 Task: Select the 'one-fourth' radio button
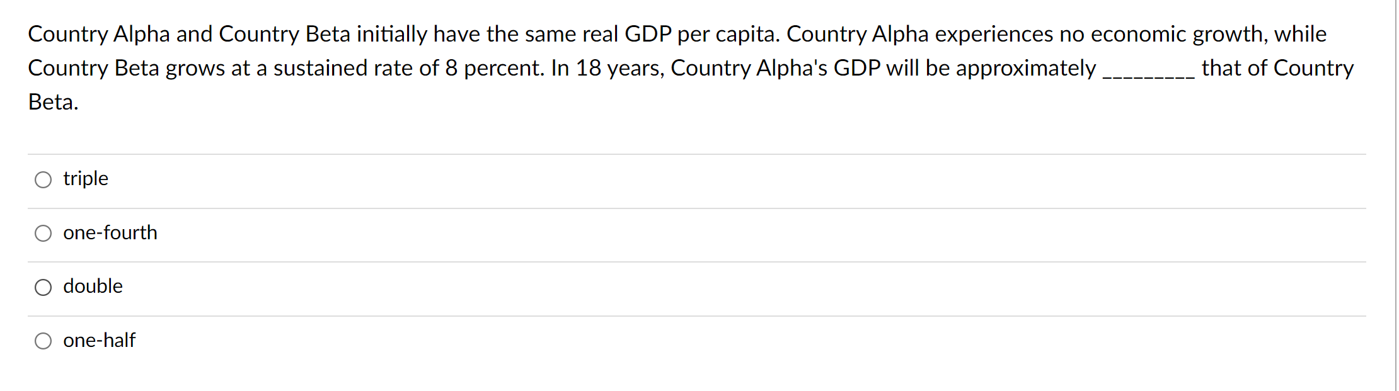click(43, 234)
